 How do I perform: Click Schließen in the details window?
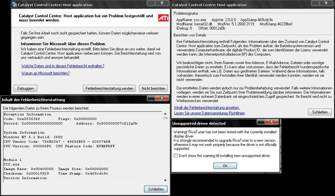pos(320,112)
